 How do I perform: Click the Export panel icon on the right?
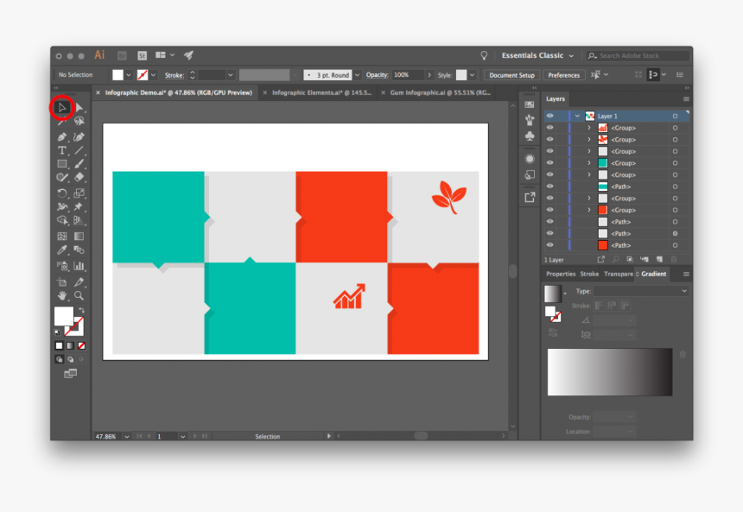529,197
